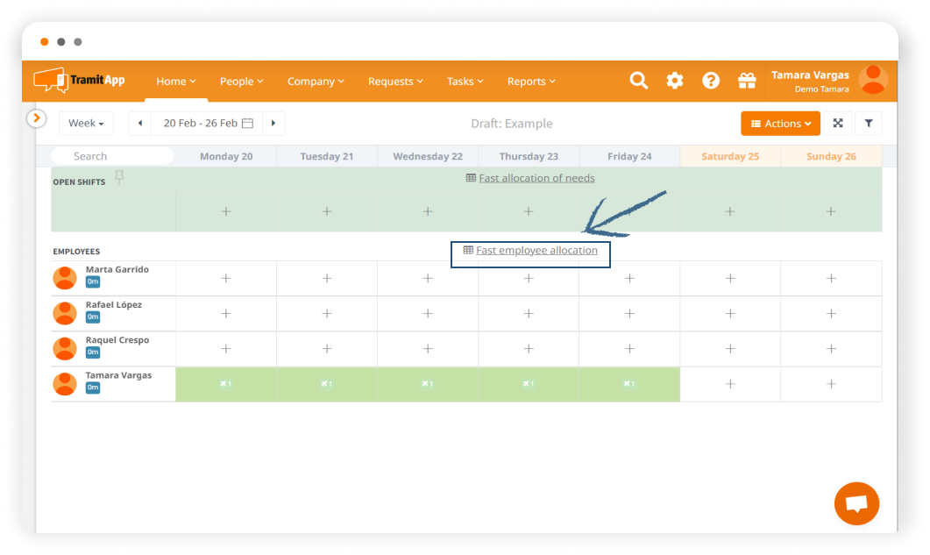The image size is (930, 555).
Task: Toggle fullscreen expand icon
Action: point(838,124)
